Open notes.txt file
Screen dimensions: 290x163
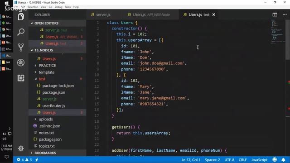(x=58, y=133)
